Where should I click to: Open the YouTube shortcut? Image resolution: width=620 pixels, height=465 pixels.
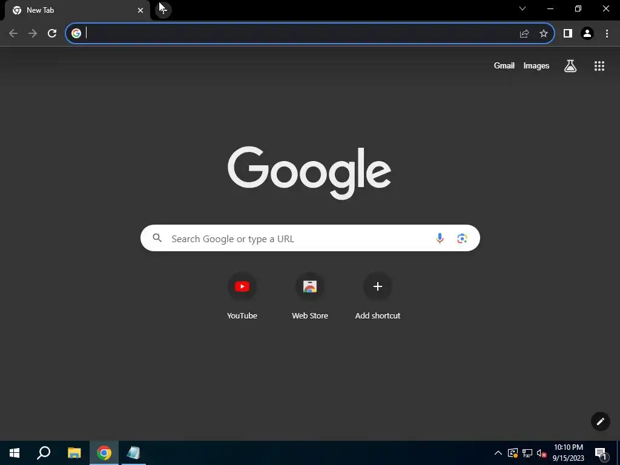[242, 295]
